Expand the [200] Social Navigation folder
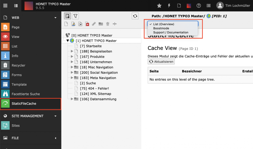 72,72
